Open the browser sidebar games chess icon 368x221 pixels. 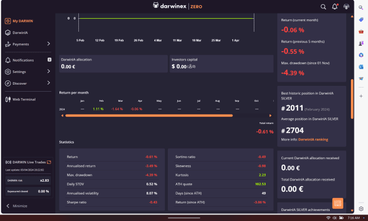361,43
